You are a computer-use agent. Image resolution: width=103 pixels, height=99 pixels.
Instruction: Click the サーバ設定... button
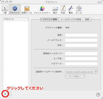pos(75,77)
